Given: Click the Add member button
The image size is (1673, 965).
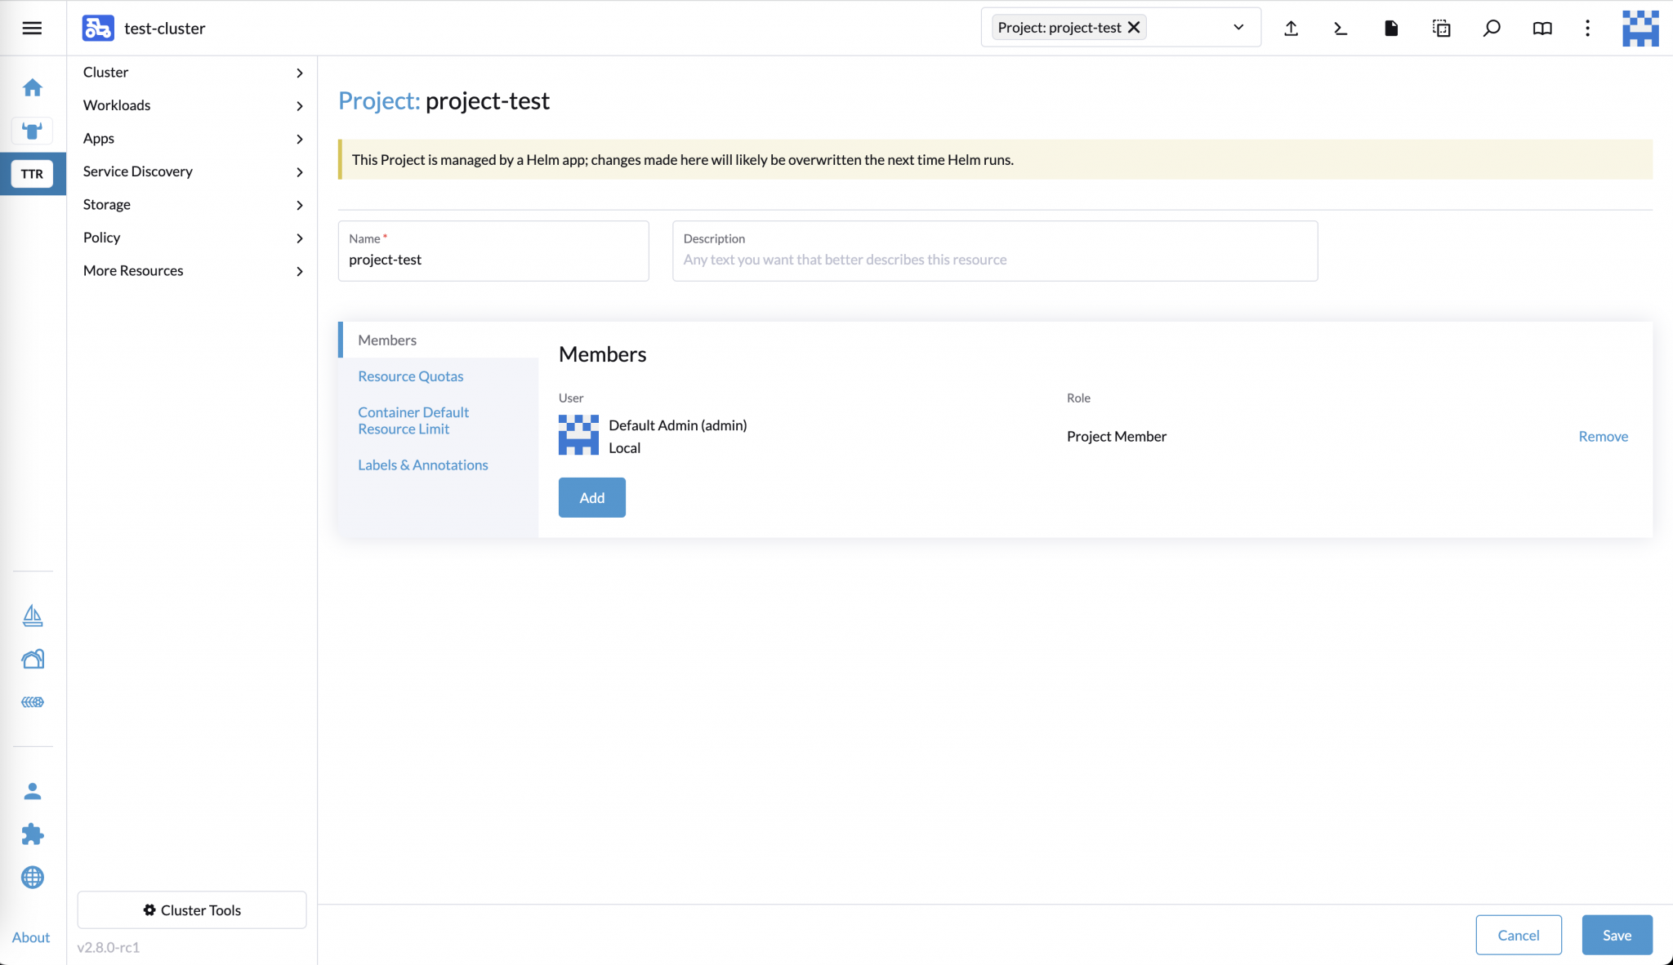Looking at the screenshot, I should (591, 497).
